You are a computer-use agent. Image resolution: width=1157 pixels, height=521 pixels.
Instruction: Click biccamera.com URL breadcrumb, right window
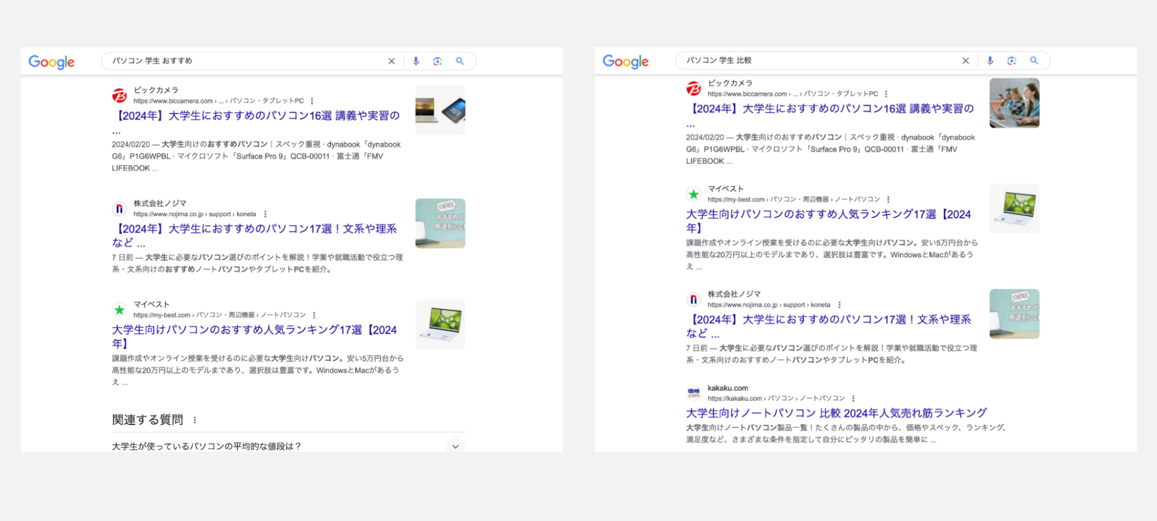(793, 94)
